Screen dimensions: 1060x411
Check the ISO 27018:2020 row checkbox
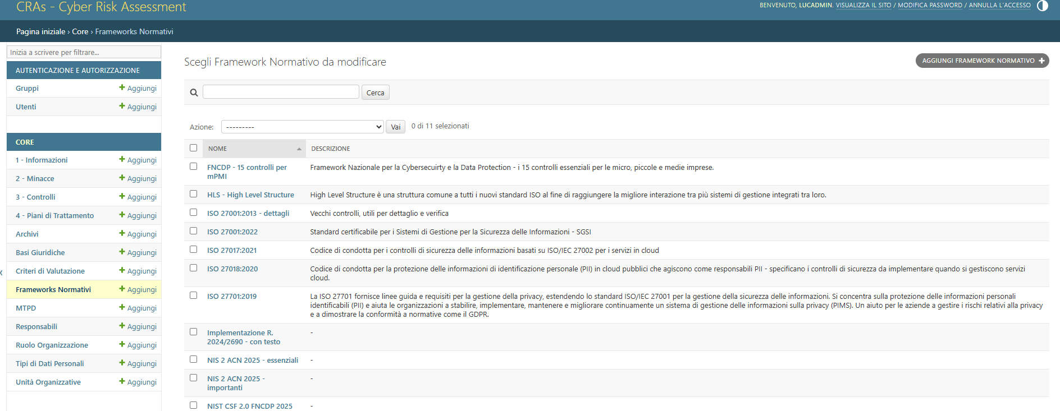pyautogui.click(x=194, y=268)
